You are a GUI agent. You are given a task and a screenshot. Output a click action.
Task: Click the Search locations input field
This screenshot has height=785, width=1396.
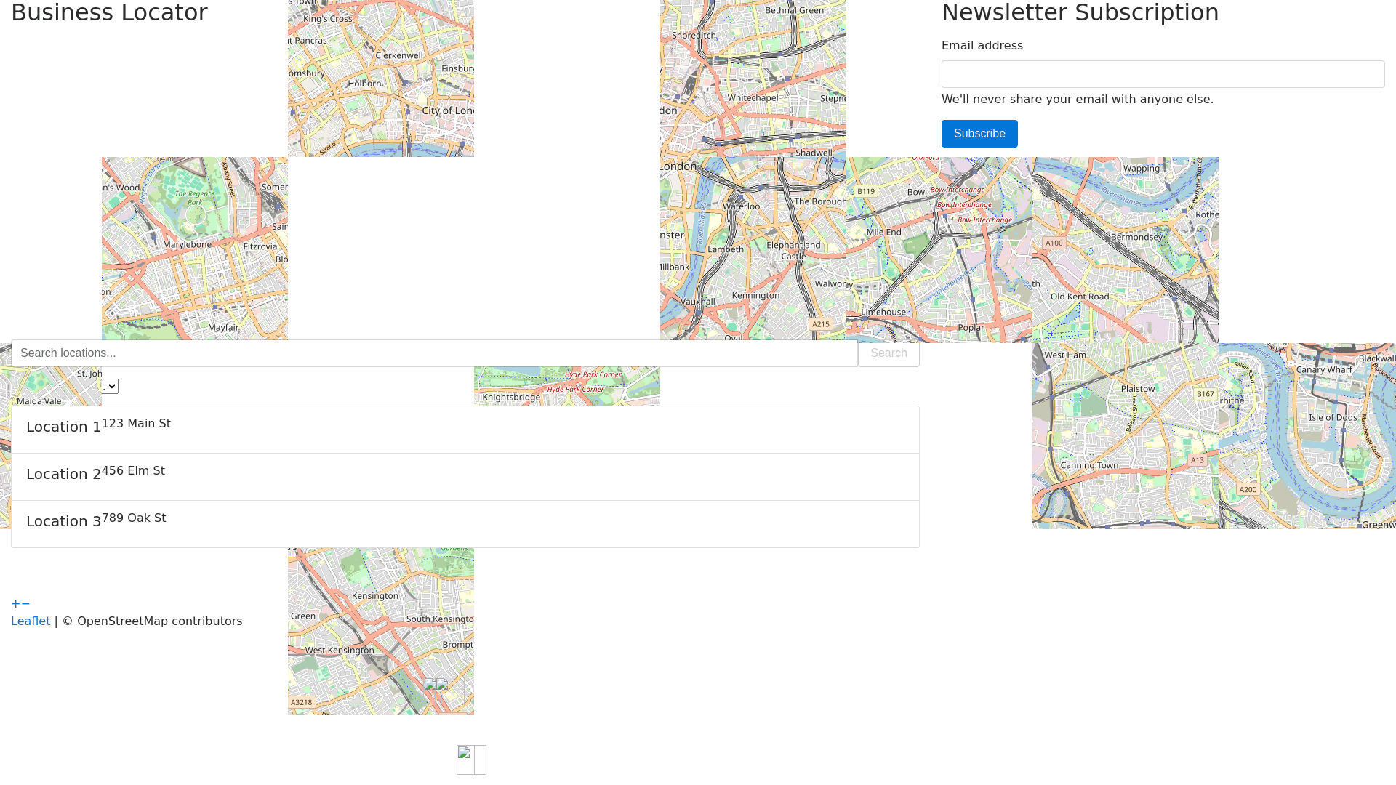(434, 353)
